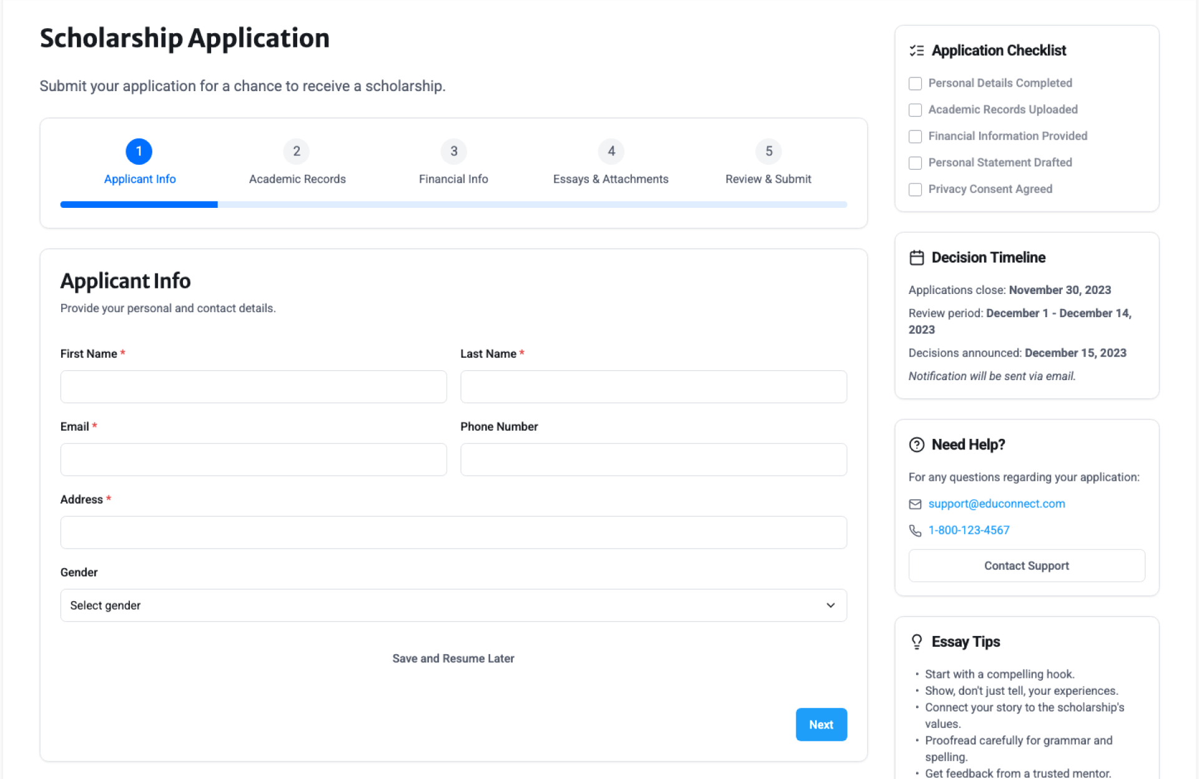Click the phone icon beside support number
This screenshot has width=1199, height=779.
point(915,531)
